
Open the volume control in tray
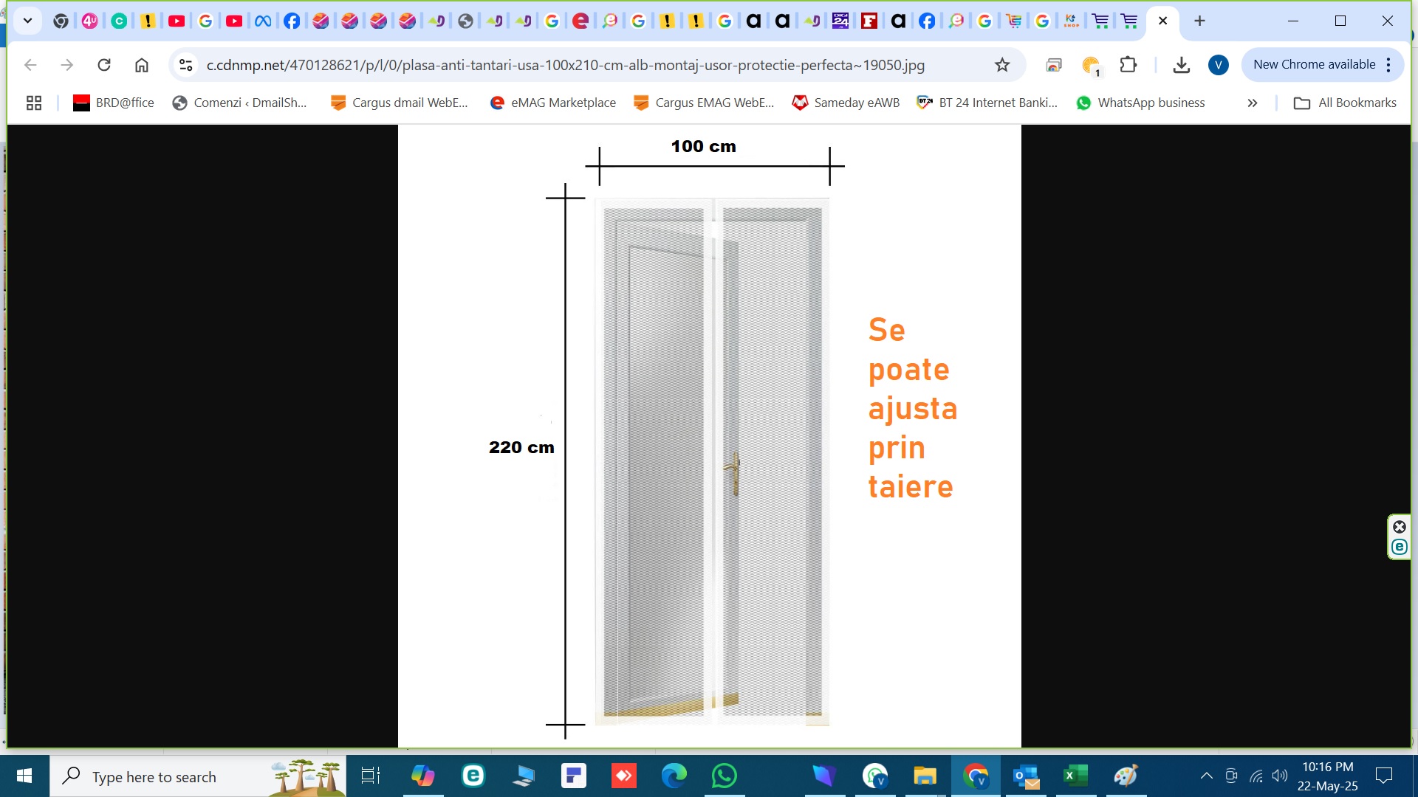(x=1281, y=776)
